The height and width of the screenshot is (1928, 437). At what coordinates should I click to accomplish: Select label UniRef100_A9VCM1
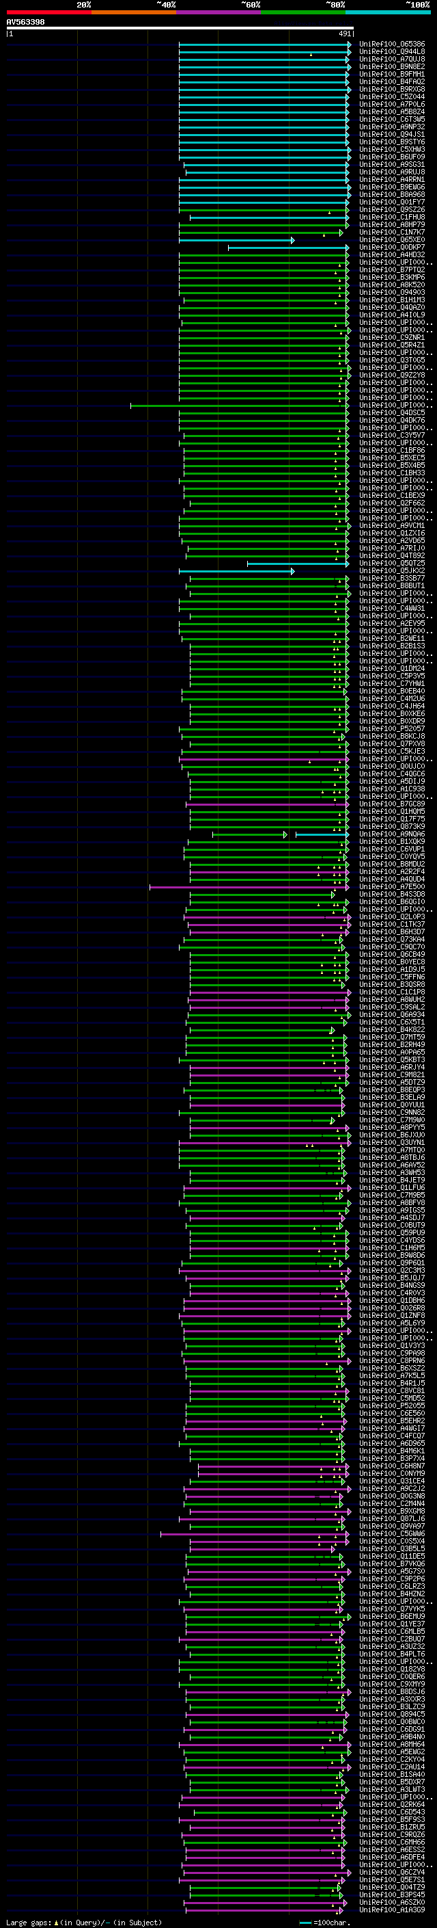click(x=392, y=525)
